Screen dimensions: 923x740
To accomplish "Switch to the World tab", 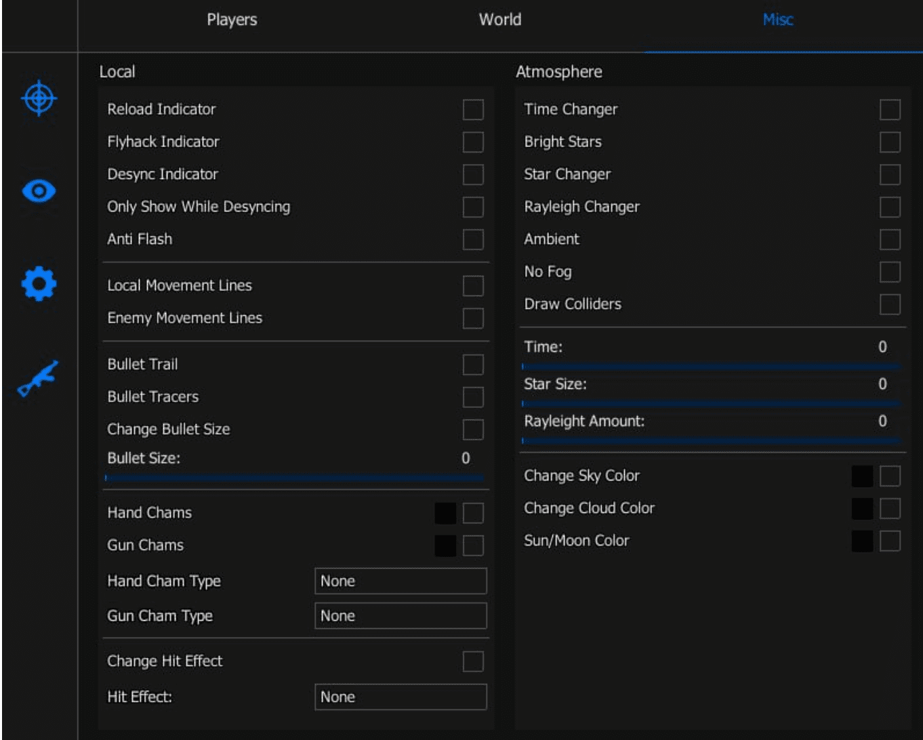I will 500,20.
